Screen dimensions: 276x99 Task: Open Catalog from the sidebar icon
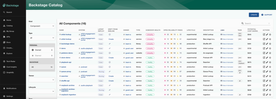click(x=4, y=26)
